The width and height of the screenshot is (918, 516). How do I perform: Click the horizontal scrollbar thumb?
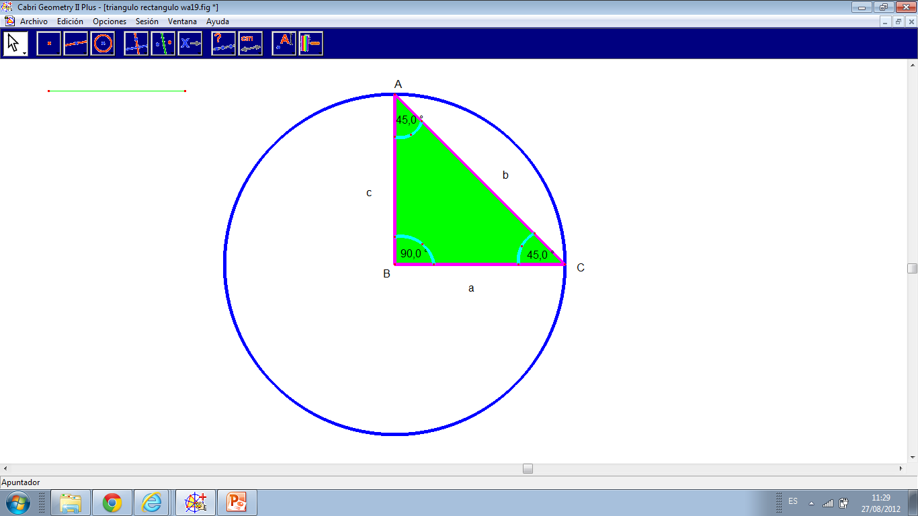528,469
